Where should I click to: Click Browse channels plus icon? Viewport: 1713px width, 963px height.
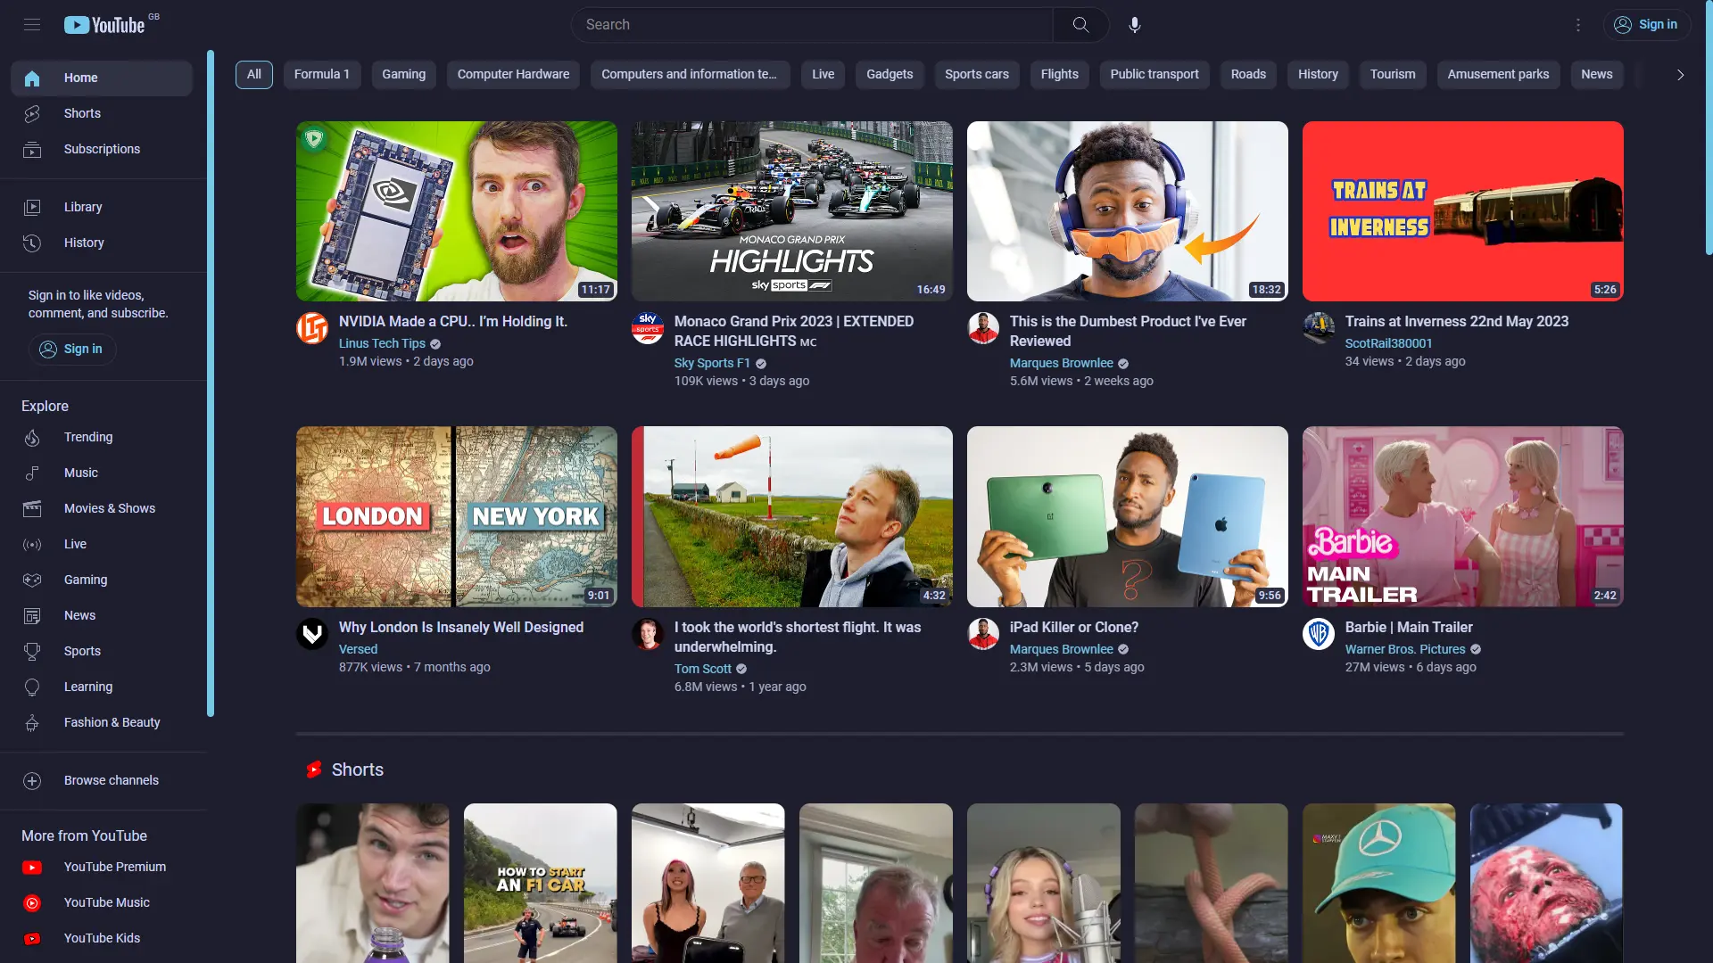point(32,781)
